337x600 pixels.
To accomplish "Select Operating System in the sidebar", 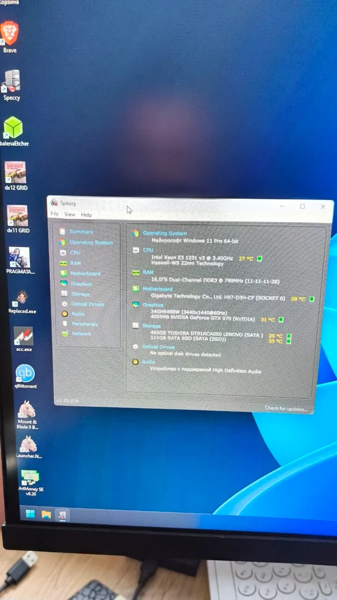I will [91, 242].
